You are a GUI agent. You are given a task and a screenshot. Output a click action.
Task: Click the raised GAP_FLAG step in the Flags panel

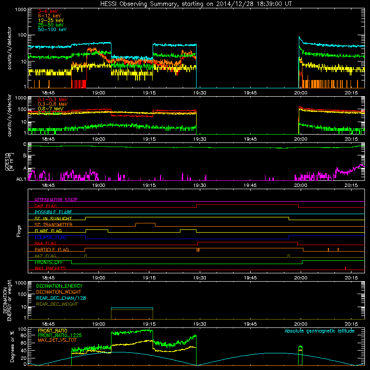tap(247, 205)
